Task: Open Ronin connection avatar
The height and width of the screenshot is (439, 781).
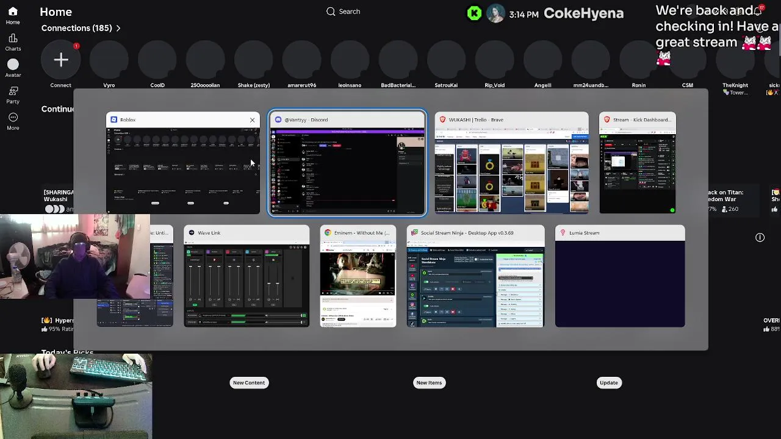Action: (x=639, y=60)
